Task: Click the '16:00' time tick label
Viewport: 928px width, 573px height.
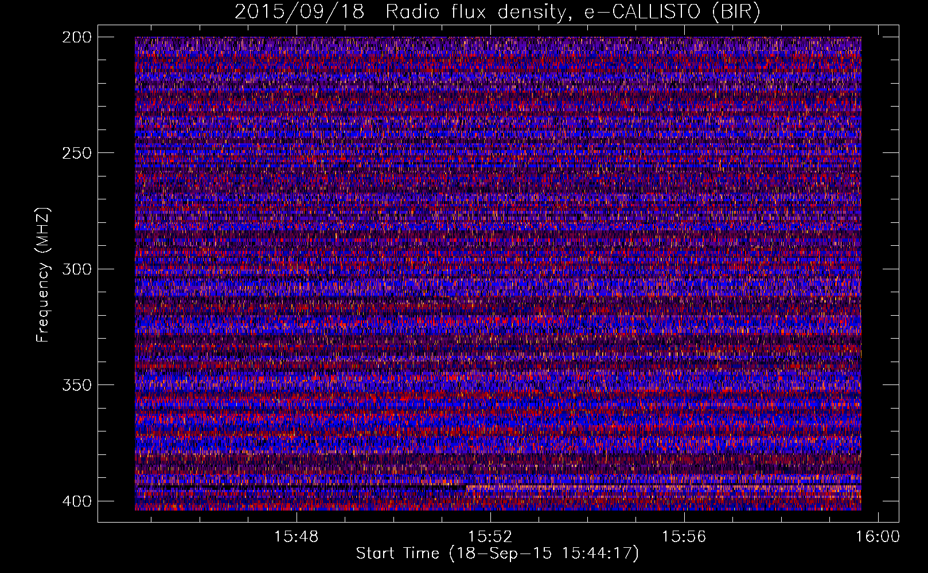Action: (x=878, y=537)
